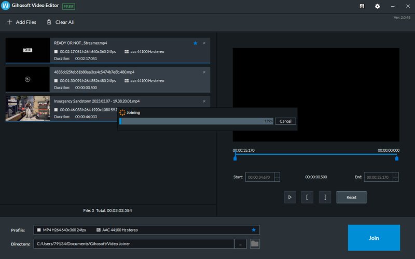Open the Profile format dropdown
The image size is (415, 259).
click(x=147, y=230)
